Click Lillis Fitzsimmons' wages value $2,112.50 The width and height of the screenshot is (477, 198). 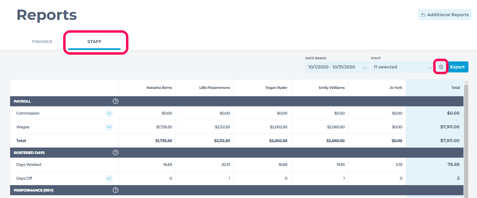(222, 127)
